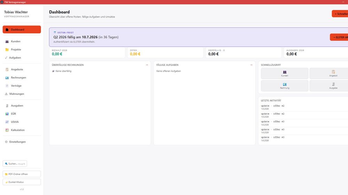
Task: Open the EÜR report
Action: tap(22, 114)
